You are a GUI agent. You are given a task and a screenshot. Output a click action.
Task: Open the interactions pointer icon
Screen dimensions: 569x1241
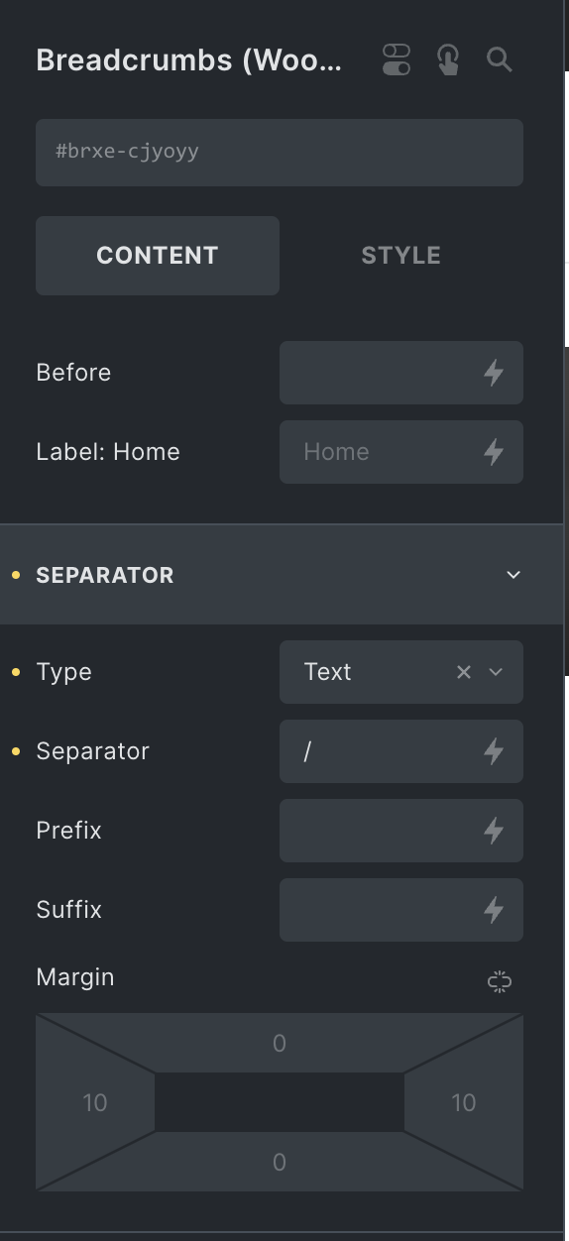tap(448, 59)
